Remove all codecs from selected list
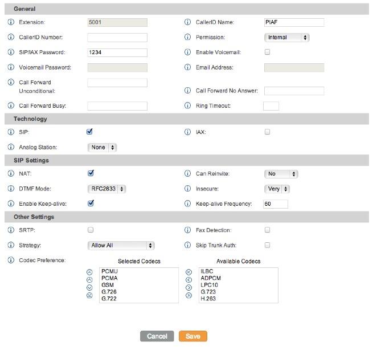Image resolution: width=373 pixels, height=354 pixels. (188, 295)
